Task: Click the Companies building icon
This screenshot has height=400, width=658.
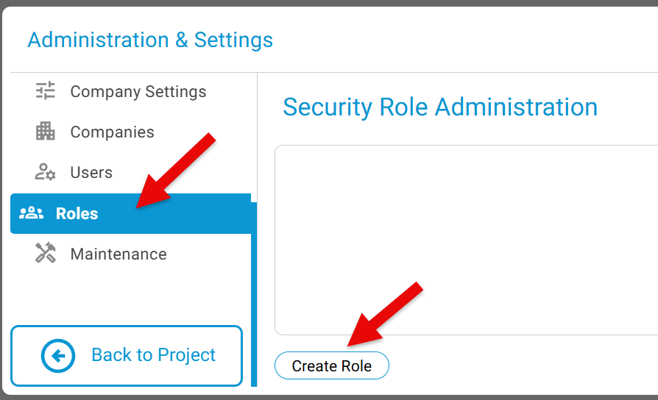Action: (46, 132)
